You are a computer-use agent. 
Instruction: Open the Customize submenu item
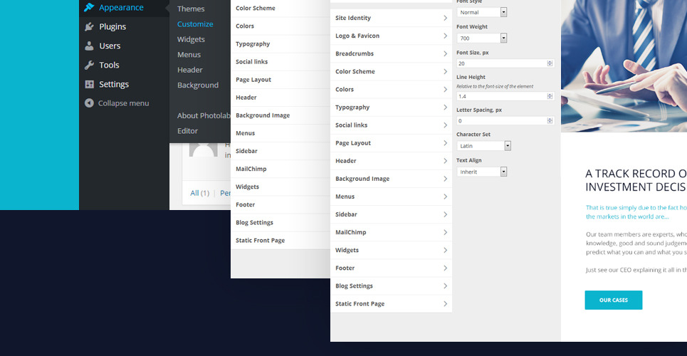point(195,24)
